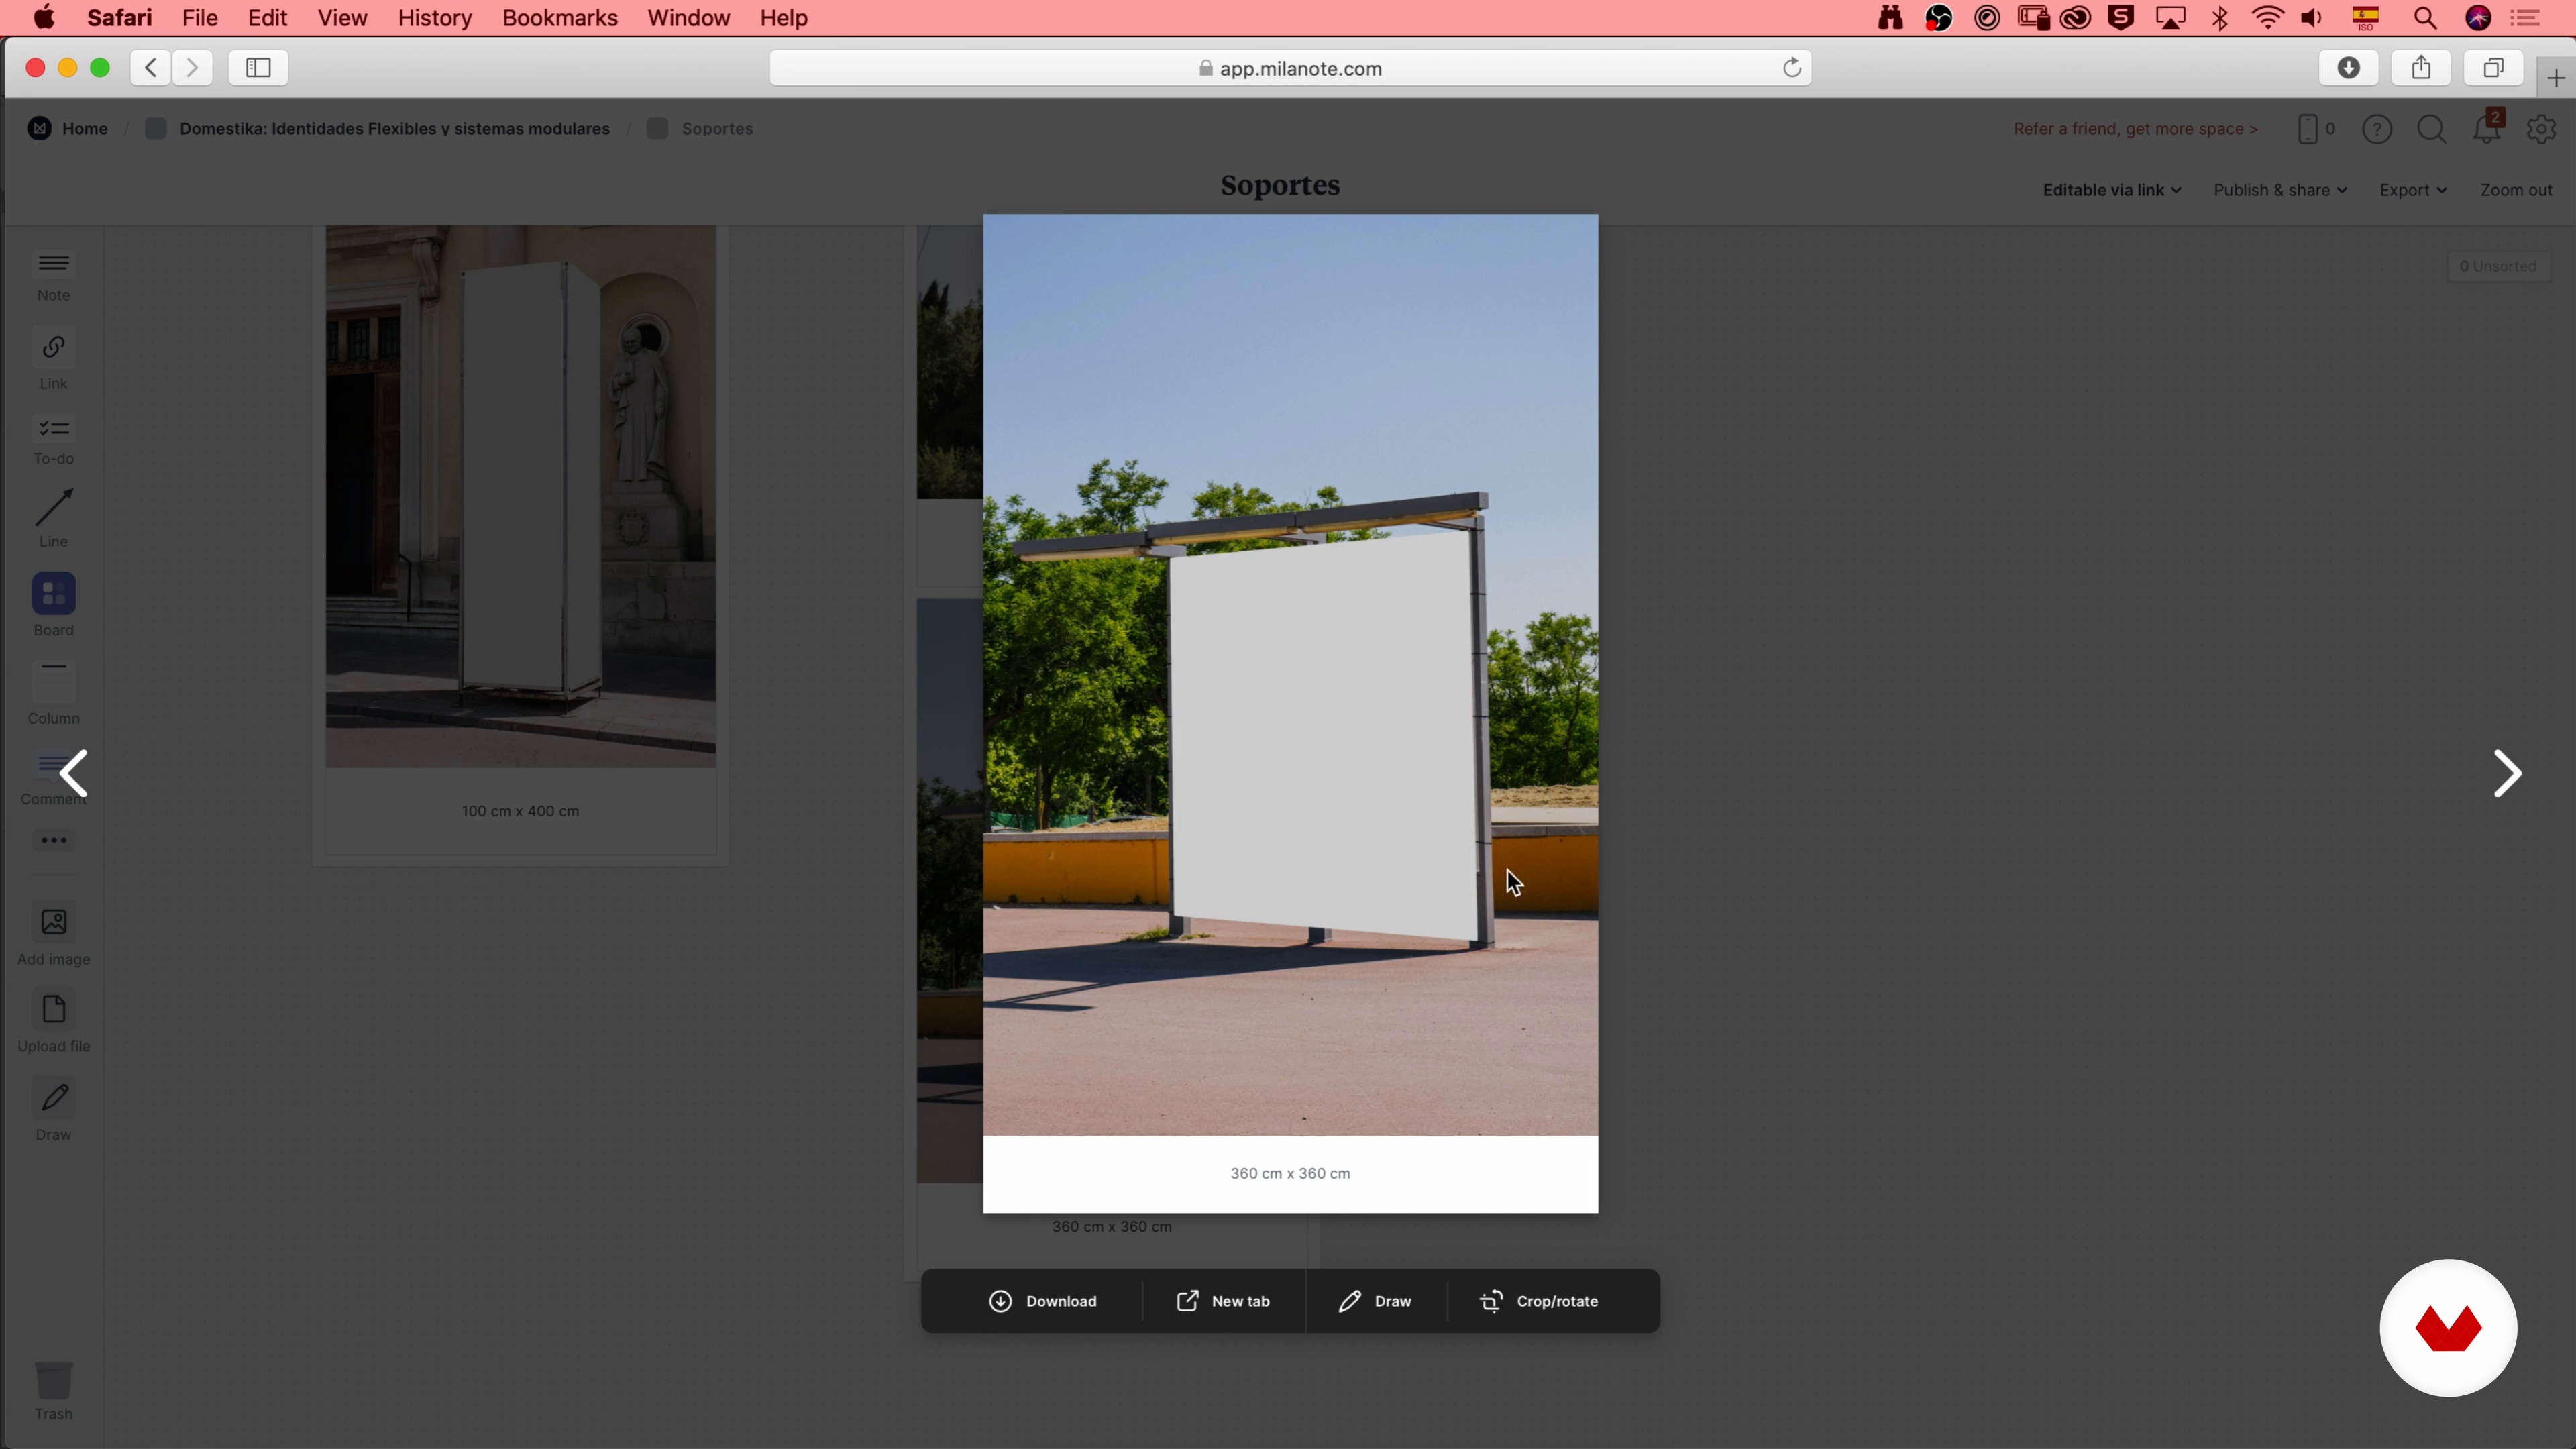Click the Soportes board title
This screenshot has width=2576, height=1449.
click(1279, 186)
